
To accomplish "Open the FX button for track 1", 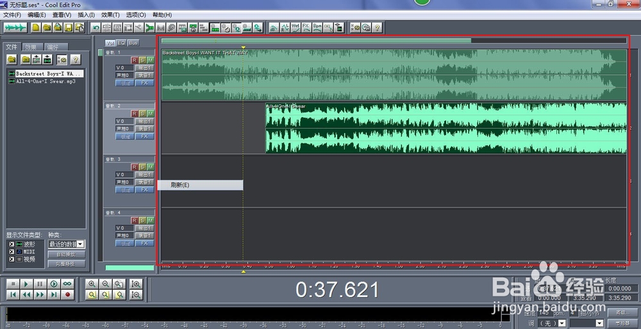I will tap(145, 83).
